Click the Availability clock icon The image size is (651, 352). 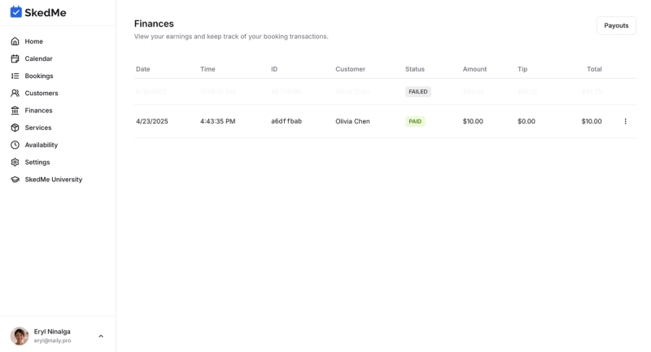[15, 145]
